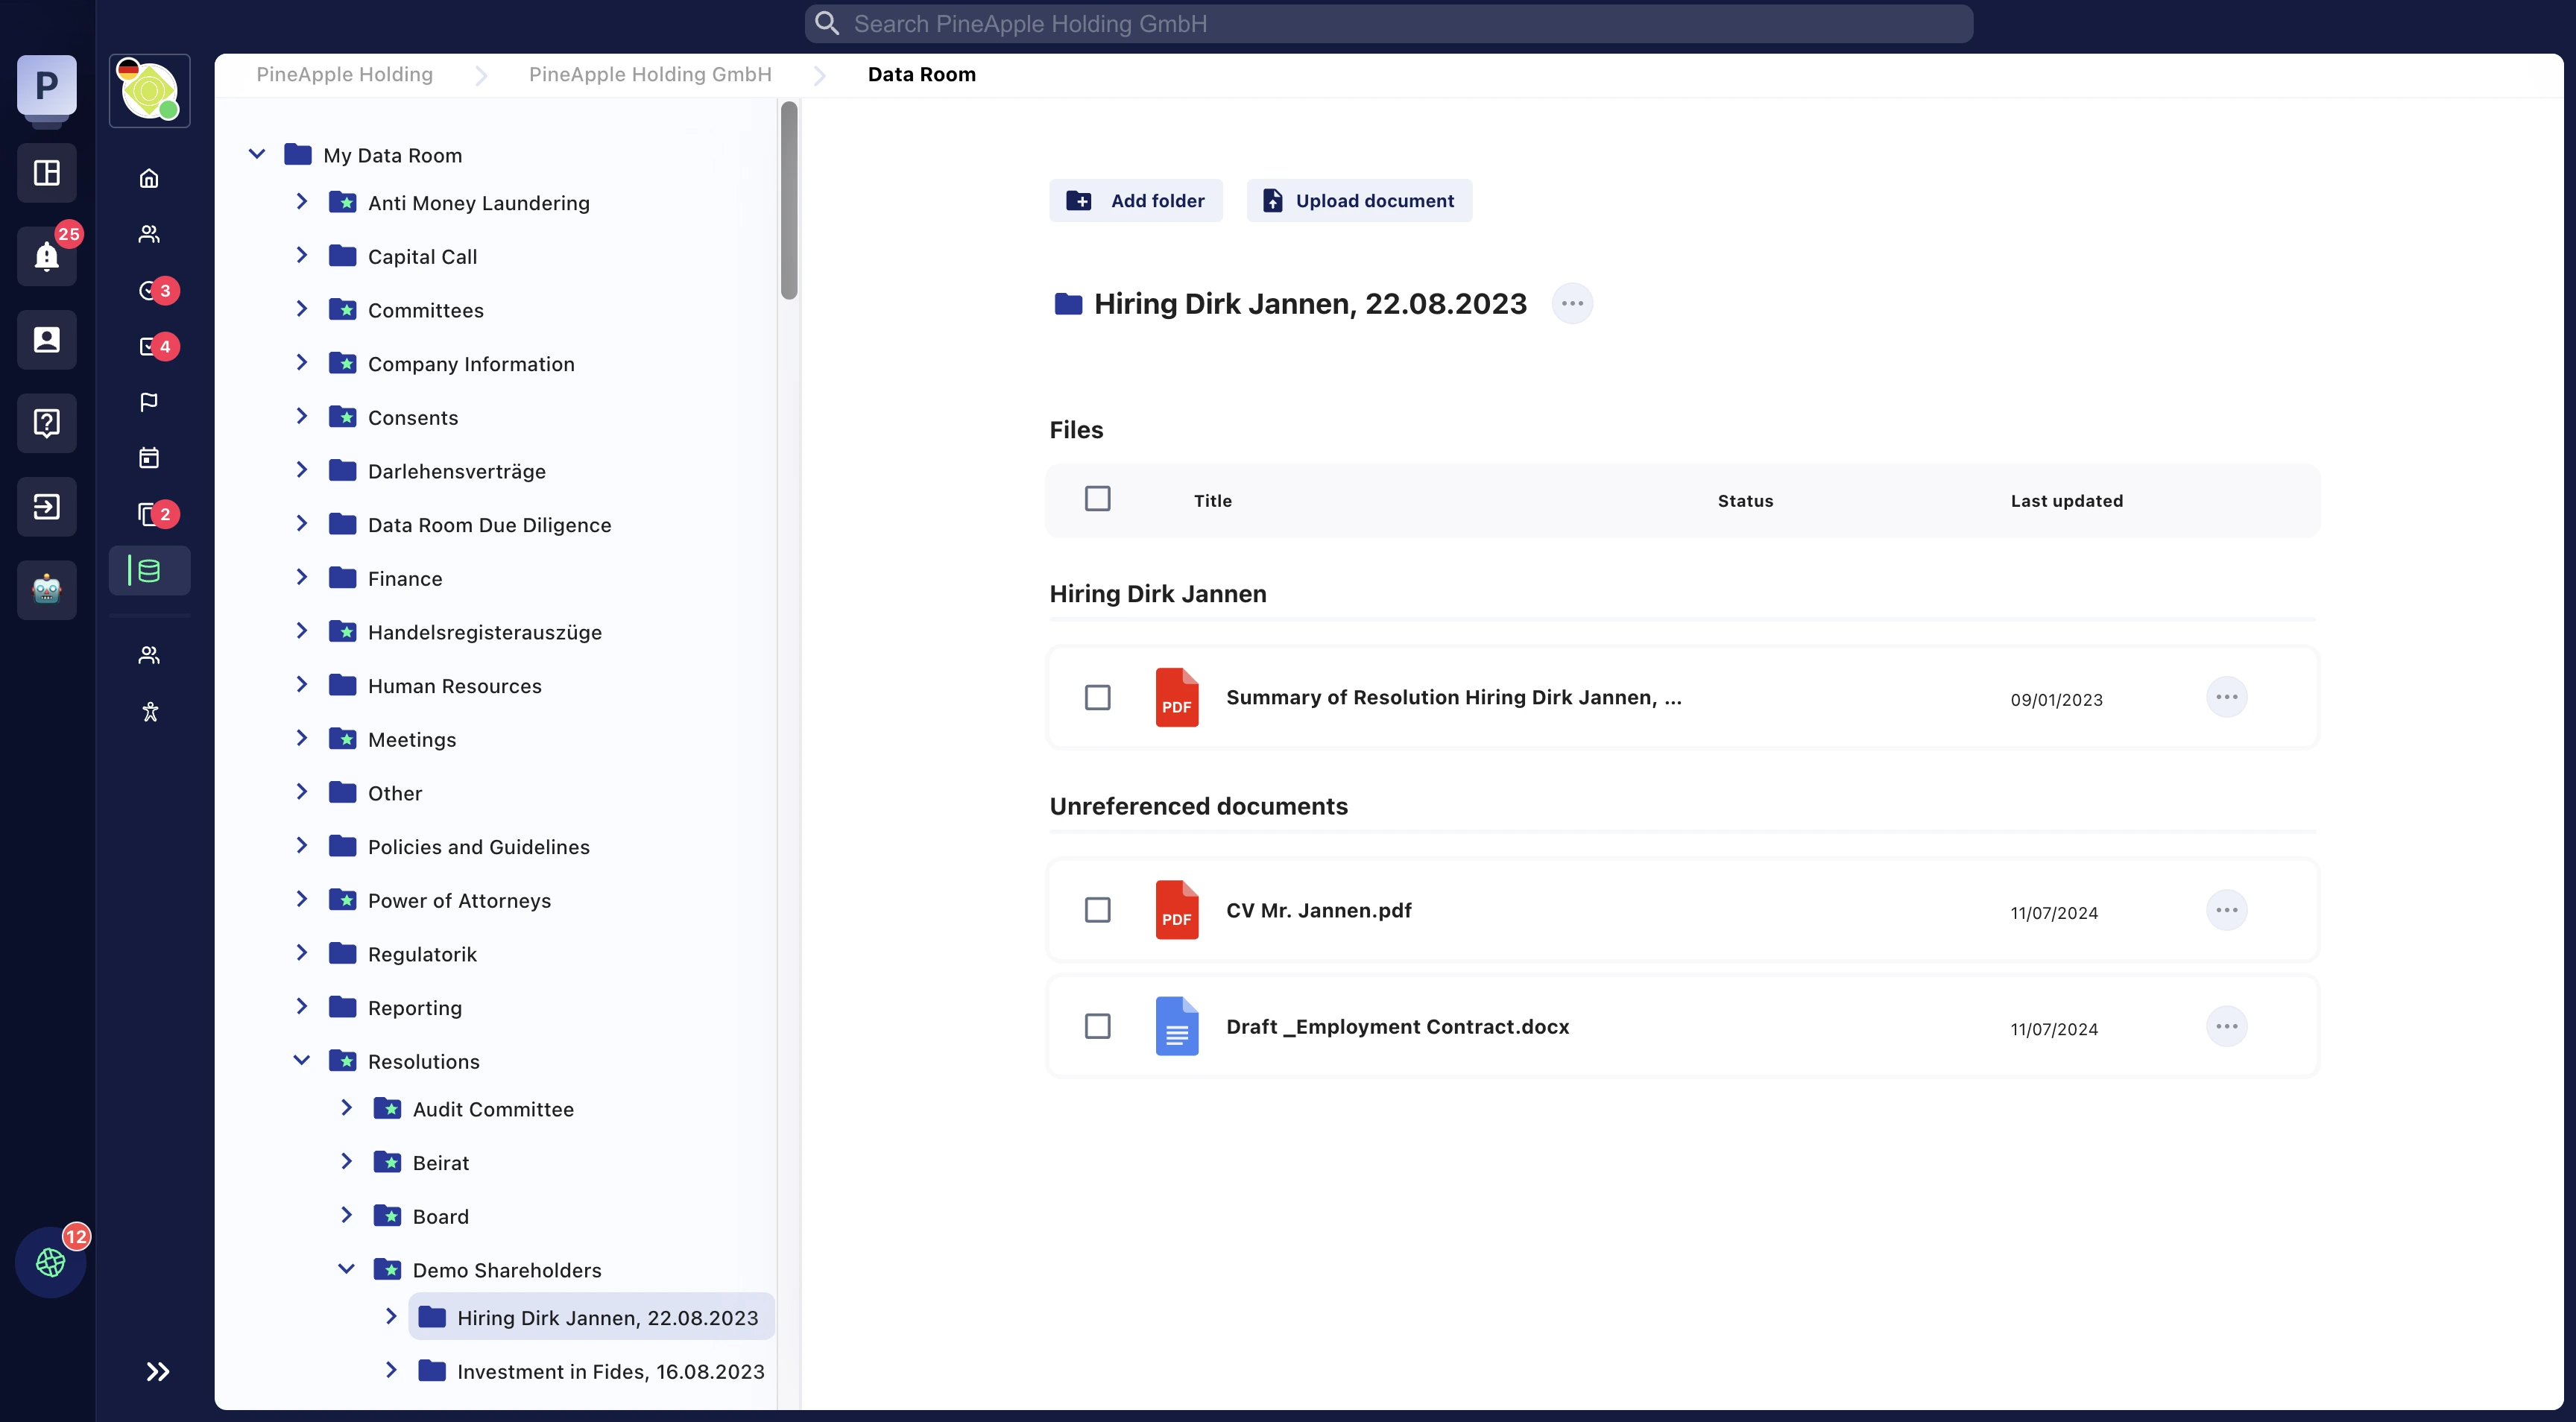
Task: Click the Add folder button
Action: 1135,201
